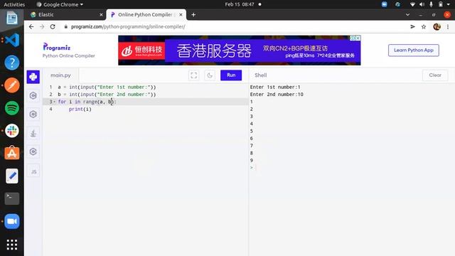This screenshot has width=455, height=256.
Task: Close the Online Python Compiler tab
Action: 181,14
